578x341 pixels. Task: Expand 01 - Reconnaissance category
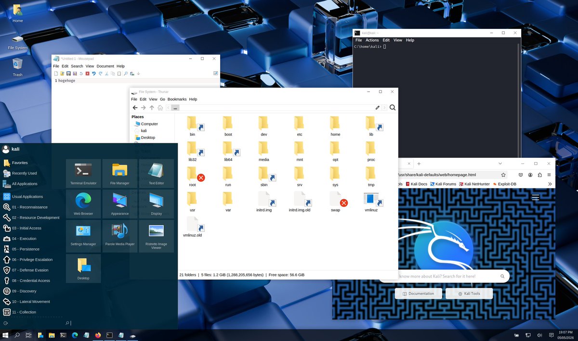pyautogui.click(x=31, y=207)
